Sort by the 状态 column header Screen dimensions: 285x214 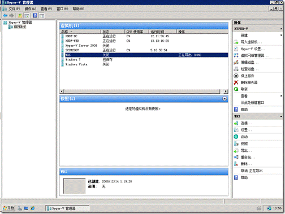113,32
